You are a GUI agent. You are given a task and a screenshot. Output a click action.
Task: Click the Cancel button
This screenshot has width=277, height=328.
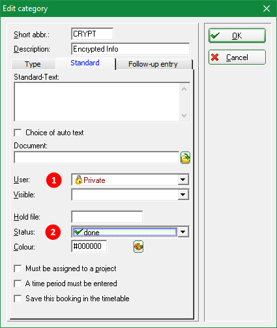pos(237,57)
